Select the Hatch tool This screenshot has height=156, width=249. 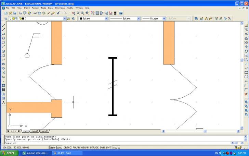click(x=3, y=85)
